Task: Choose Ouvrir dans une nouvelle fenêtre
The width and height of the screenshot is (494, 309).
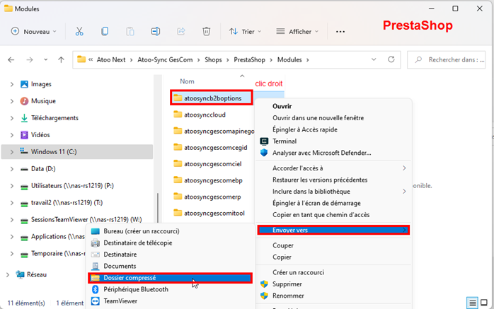Action: (318, 118)
